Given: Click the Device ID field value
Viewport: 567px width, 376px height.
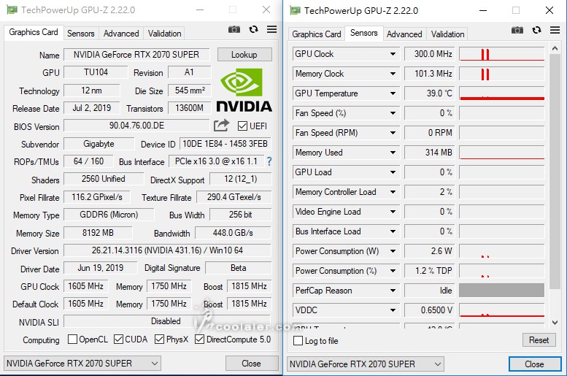Looking at the screenshot, I should pyautogui.click(x=225, y=144).
